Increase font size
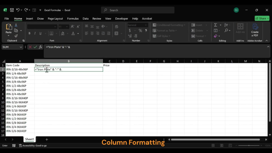This screenshot has width=272, height=153. (73, 27)
